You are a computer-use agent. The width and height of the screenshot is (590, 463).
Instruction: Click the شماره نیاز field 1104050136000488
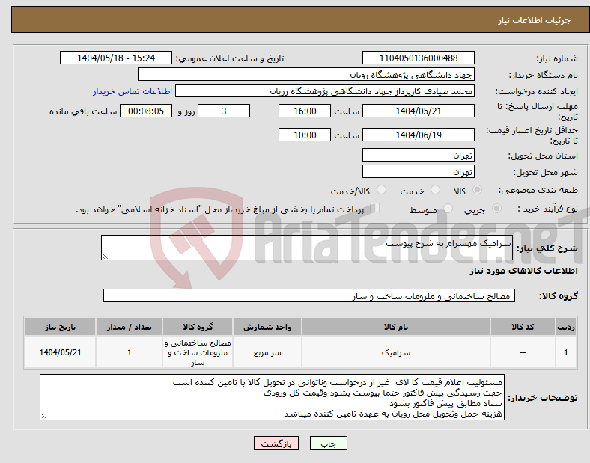click(x=418, y=58)
